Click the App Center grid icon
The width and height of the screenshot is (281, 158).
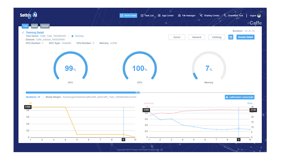point(159,16)
